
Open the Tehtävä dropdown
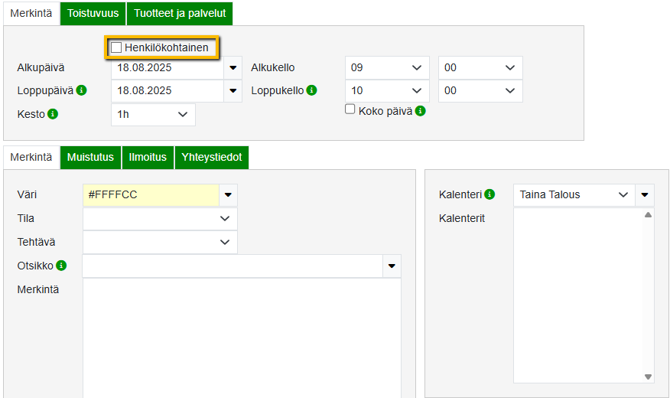(160, 242)
